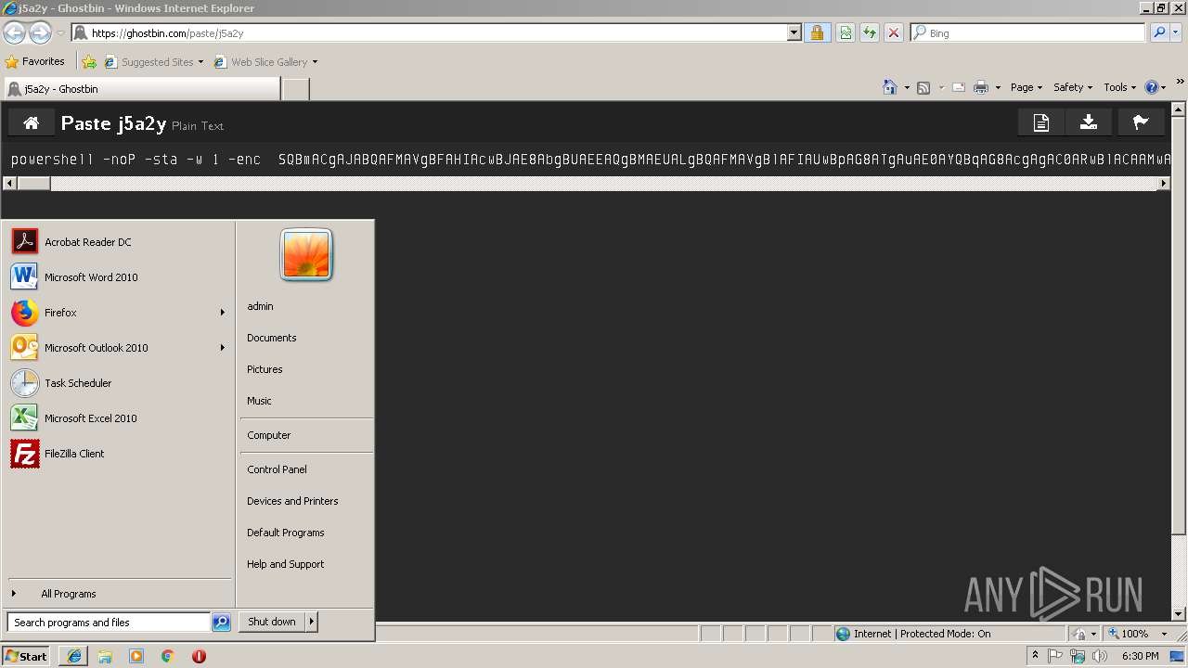The image size is (1188, 668).
Task: Click the IE Forward button
Action: (x=40, y=33)
